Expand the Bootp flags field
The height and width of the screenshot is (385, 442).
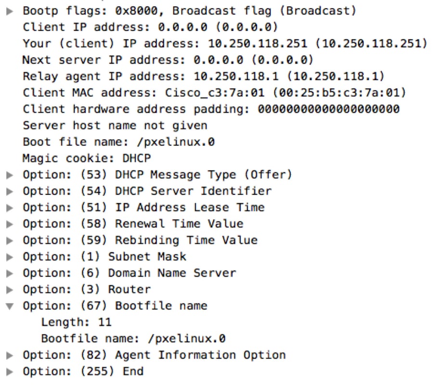click(10, 11)
